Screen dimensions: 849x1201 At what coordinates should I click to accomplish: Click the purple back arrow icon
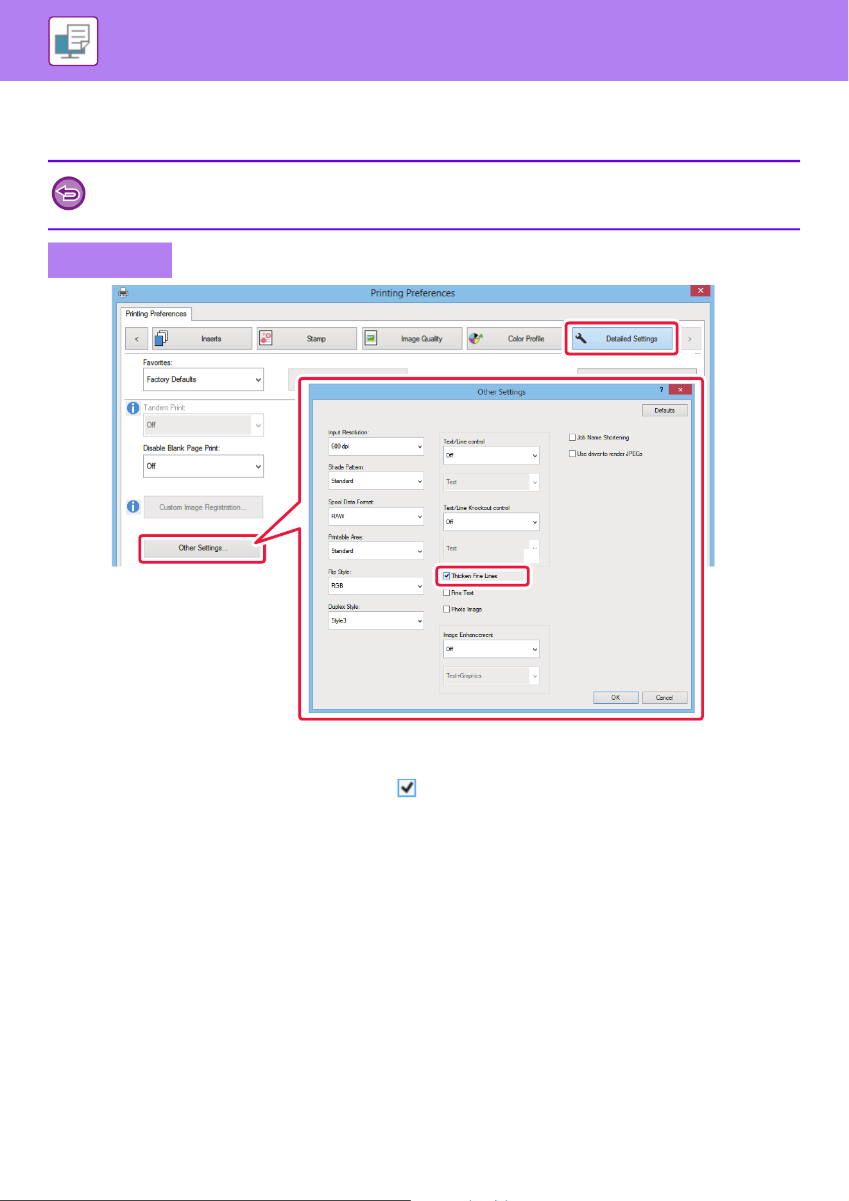[69, 193]
